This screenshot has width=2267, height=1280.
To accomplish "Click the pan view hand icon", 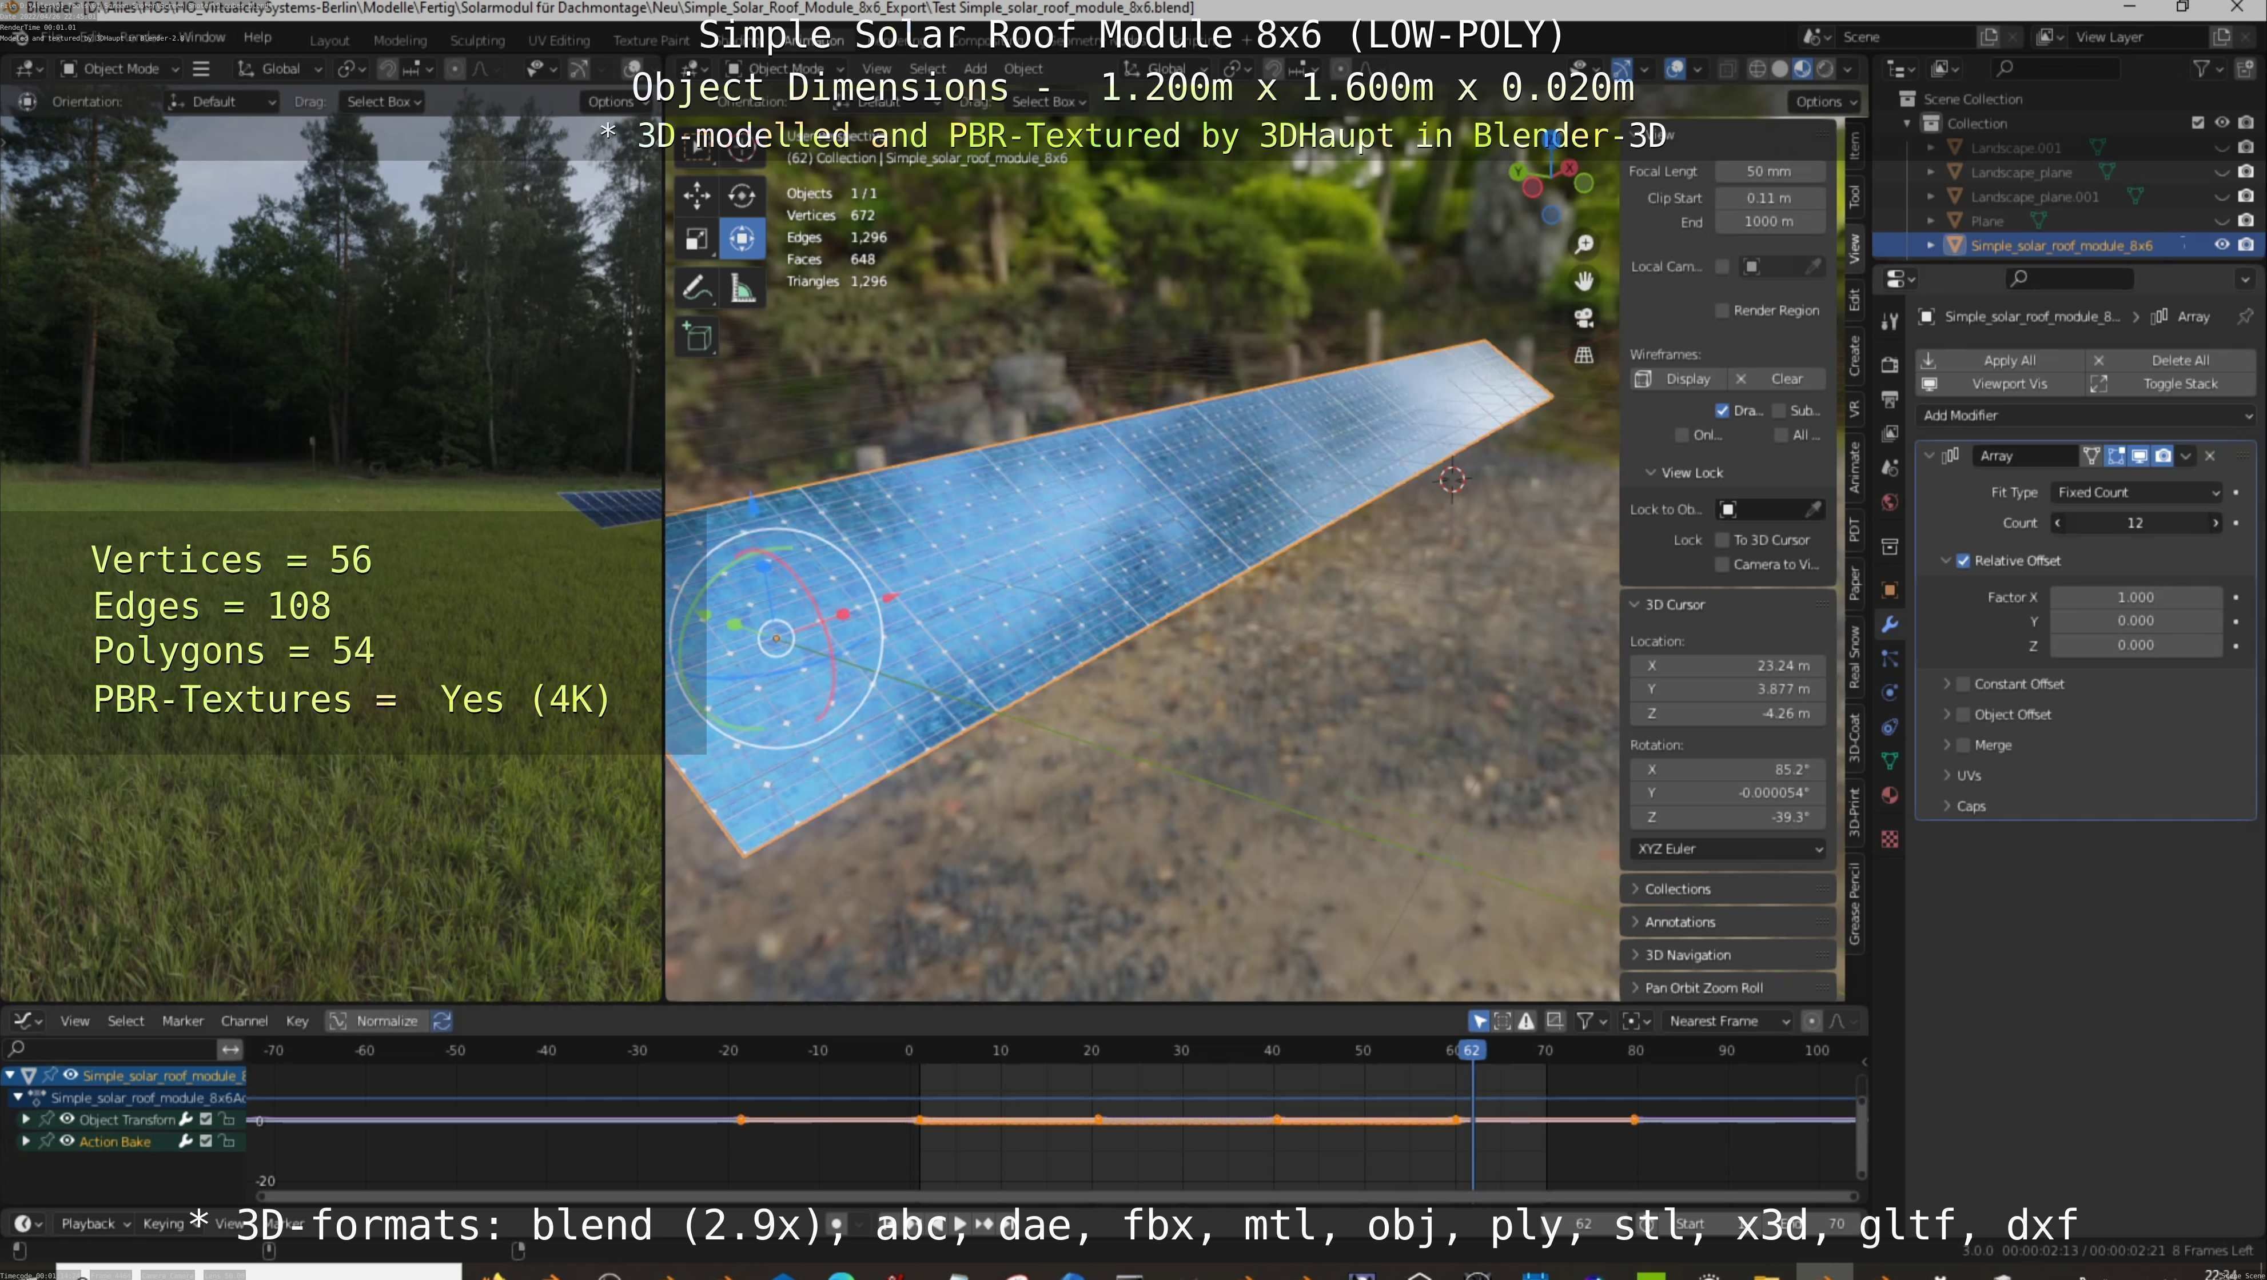I will click(1583, 281).
